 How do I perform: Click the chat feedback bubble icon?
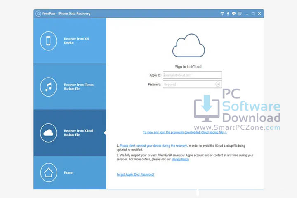(234, 14)
